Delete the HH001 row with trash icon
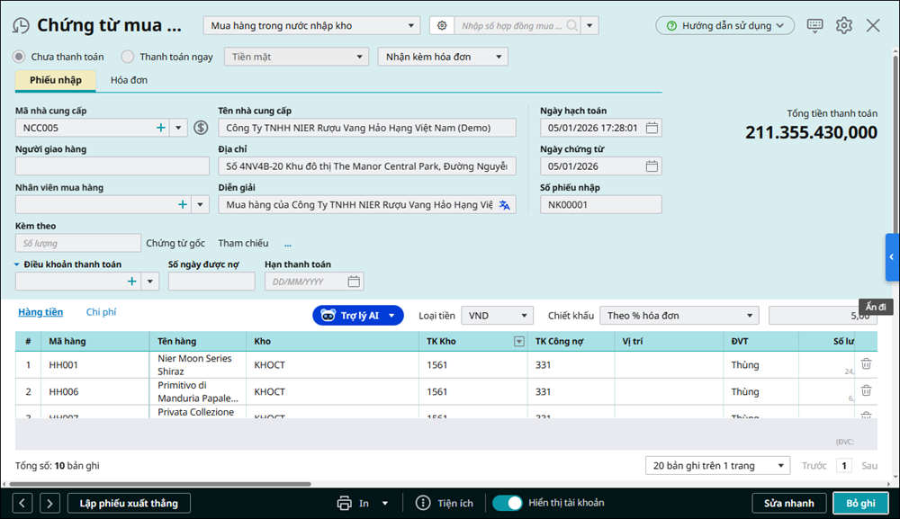 [x=866, y=364]
